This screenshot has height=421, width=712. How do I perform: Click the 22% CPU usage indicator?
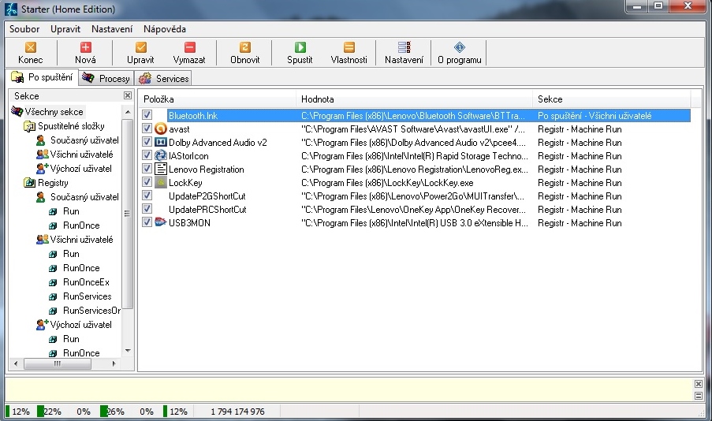(49, 412)
